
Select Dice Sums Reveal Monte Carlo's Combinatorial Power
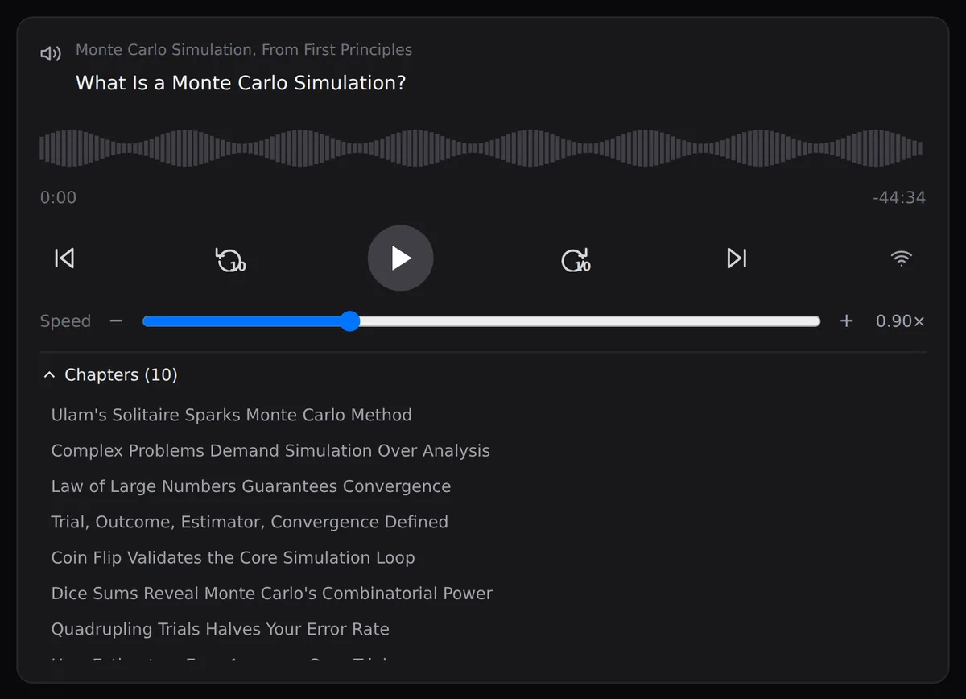point(272,594)
